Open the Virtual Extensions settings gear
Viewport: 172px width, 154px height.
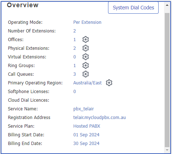(x=86, y=57)
